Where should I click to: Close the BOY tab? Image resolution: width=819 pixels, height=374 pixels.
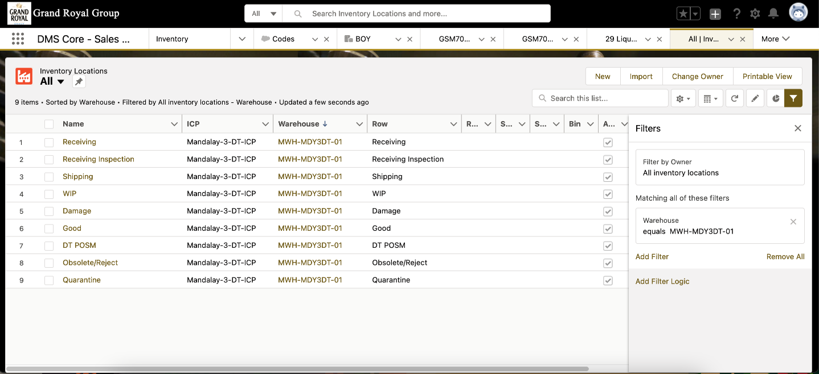click(x=409, y=39)
